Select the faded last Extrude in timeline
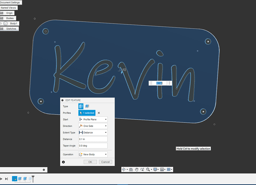 click(30, 179)
